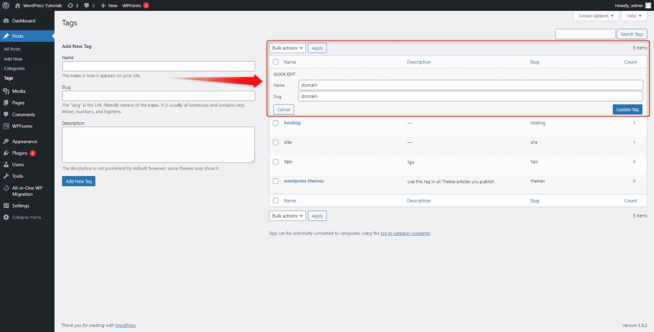Tick the wordpress themes tag checkbox
654x332 pixels.
(x=275, y=181)
